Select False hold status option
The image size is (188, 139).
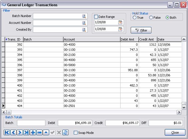point(151,18)
